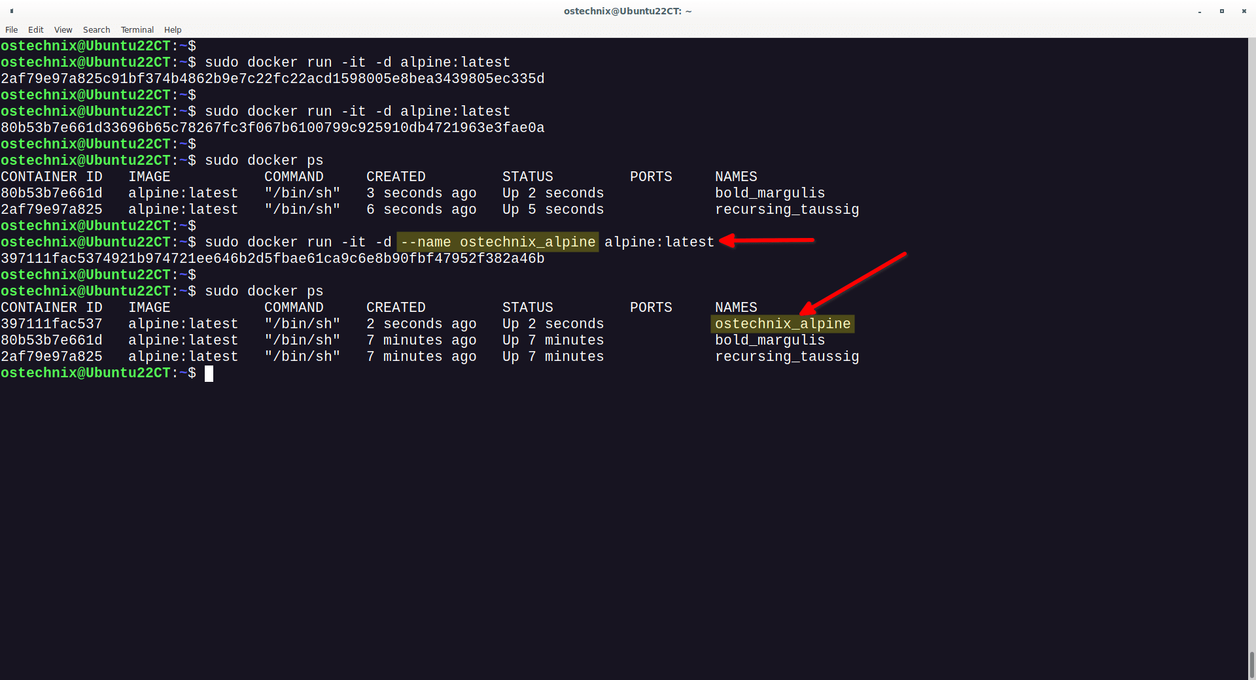1256x680 pixels.
Task: Select the CONTAINER ID column header text
Action: point(51,176)
